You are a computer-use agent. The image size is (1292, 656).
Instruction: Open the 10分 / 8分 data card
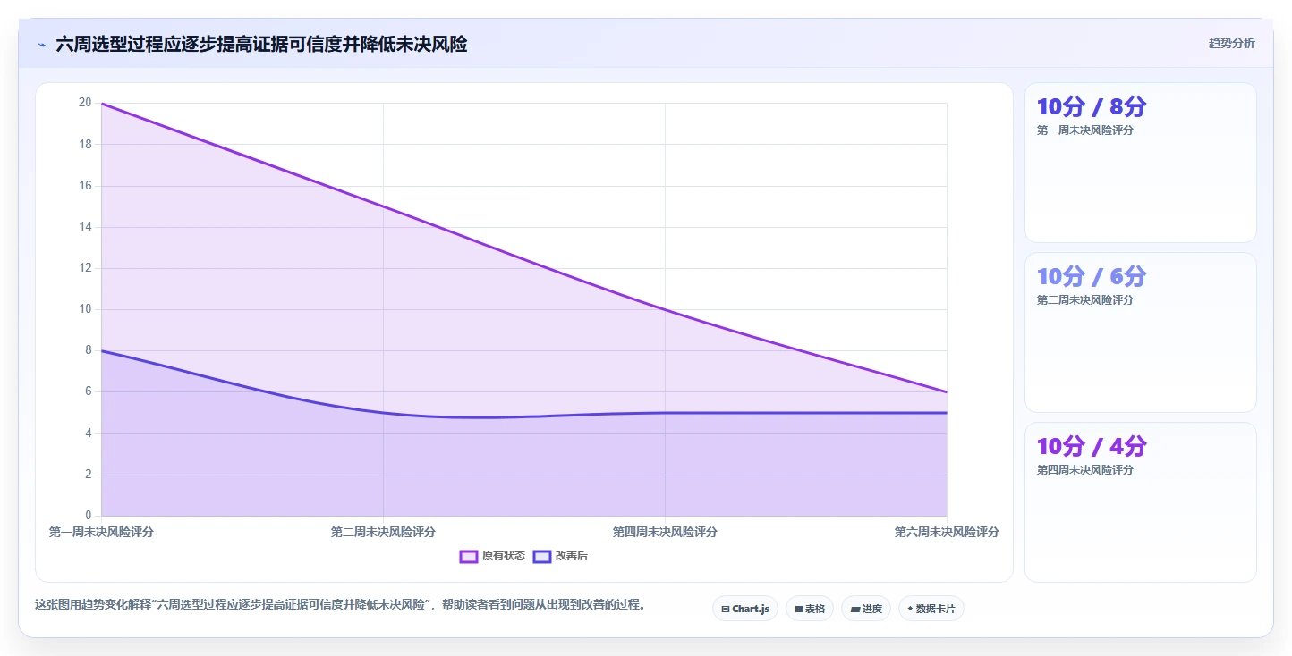[1140, 163]
